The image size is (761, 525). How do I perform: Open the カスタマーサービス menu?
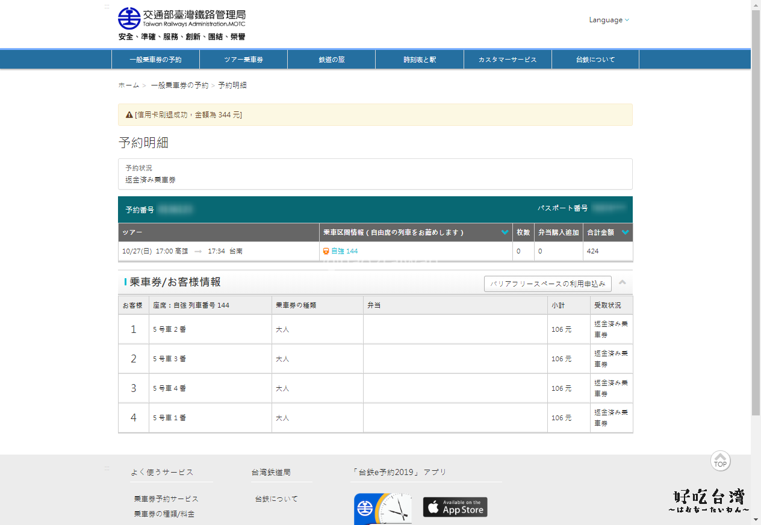507,60
